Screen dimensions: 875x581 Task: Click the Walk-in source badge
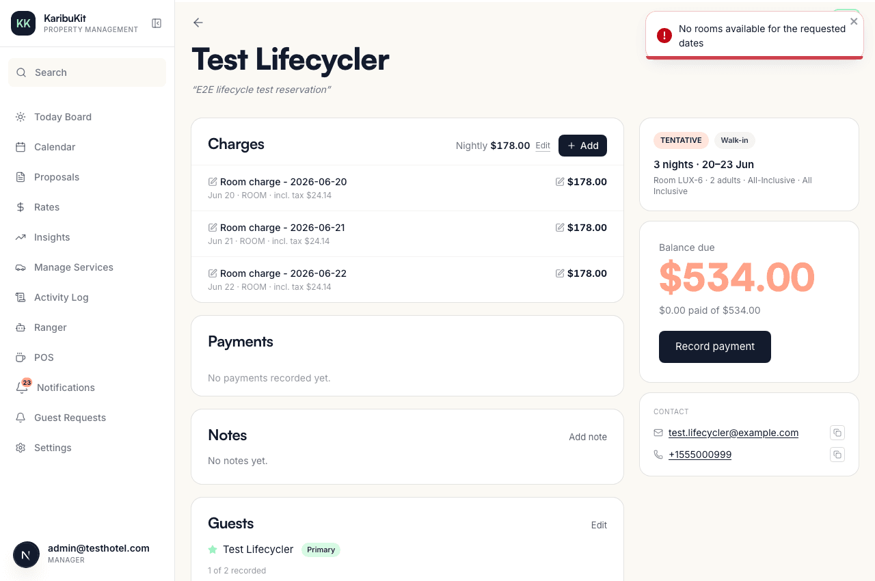[x=735, y=140]
